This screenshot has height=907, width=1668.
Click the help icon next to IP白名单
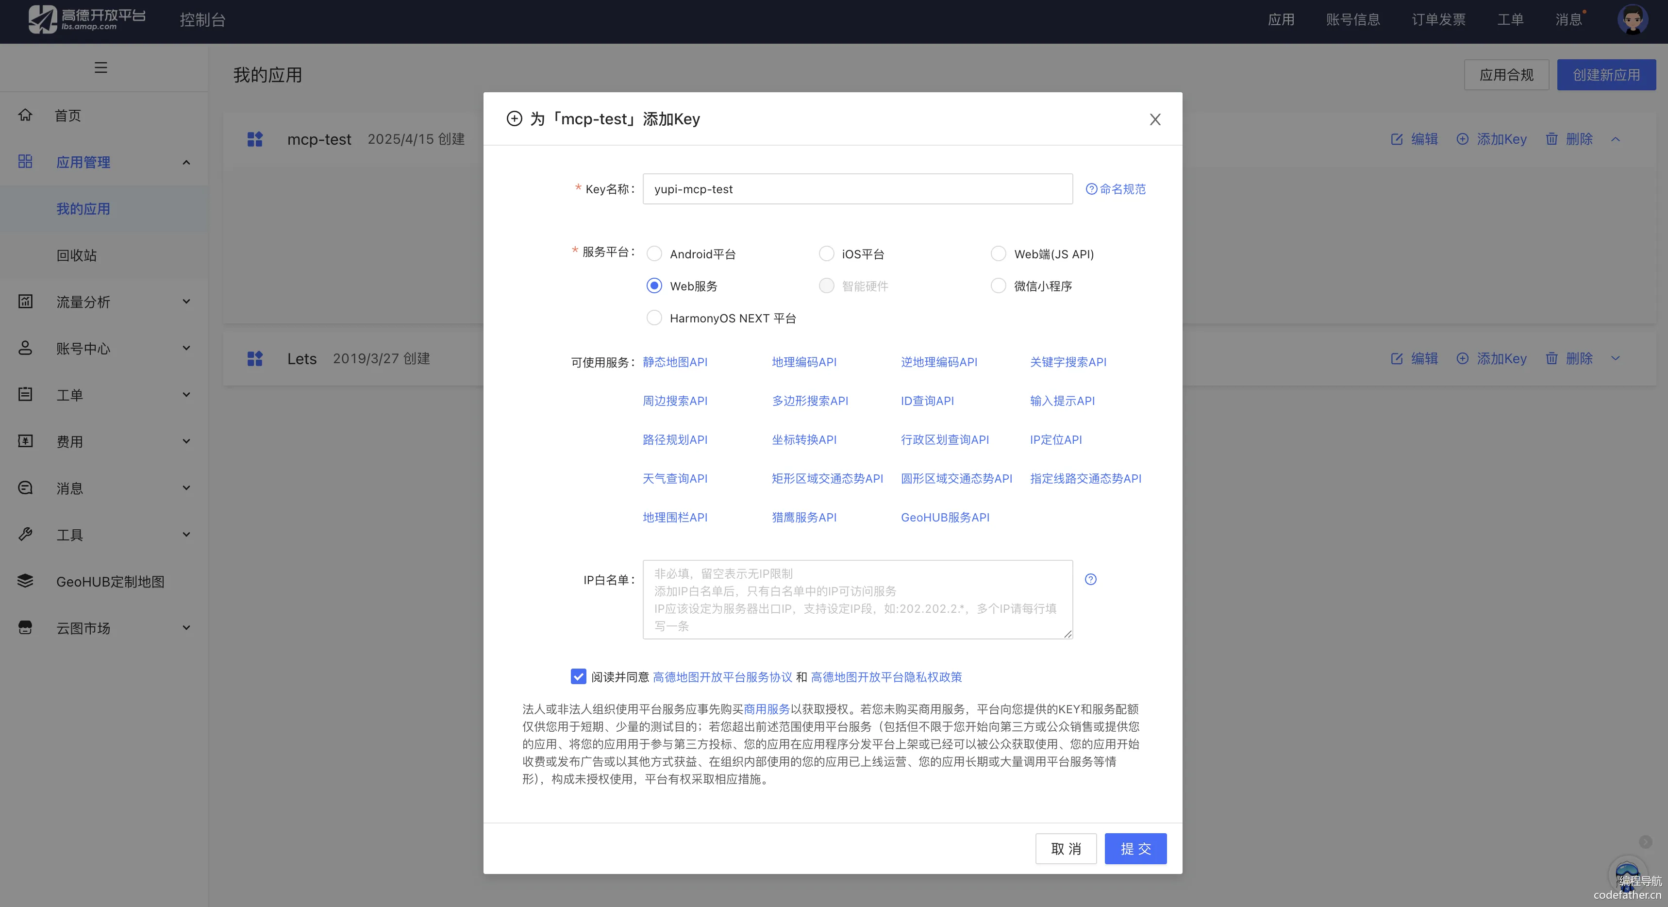(x=1090, y=579)
